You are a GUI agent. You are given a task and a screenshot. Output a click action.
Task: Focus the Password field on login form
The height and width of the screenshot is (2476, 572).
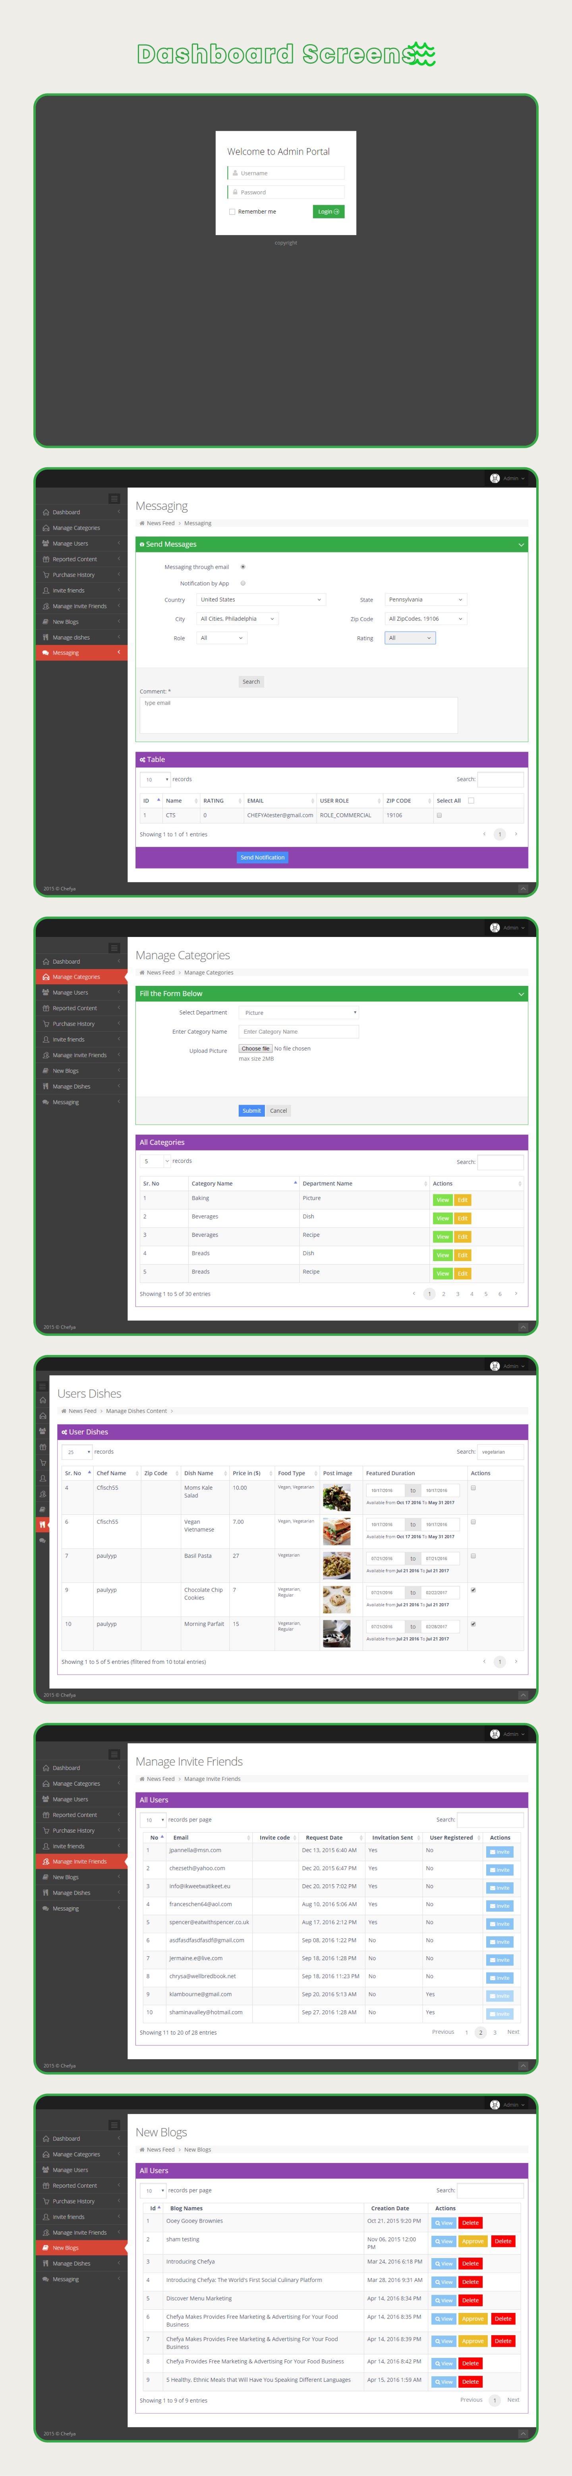tap(286, 192)
